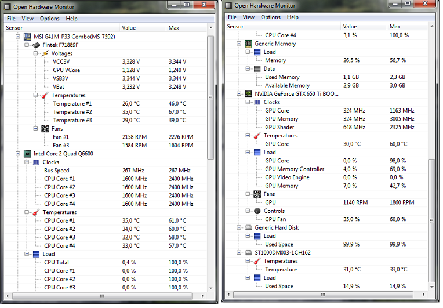Screen dimensions: 443x308
Task: Click vertical scrollbar thumb in left window
Action: 210,97
